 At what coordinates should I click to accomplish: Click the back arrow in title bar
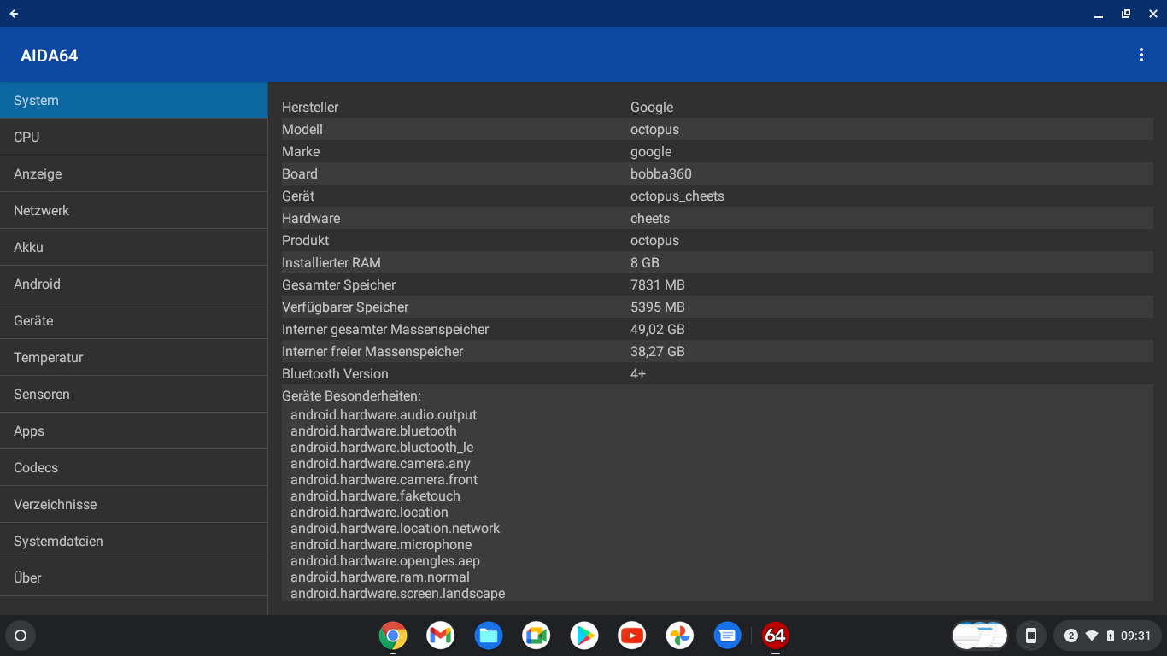pyautogui.click(x=14, y=14)
